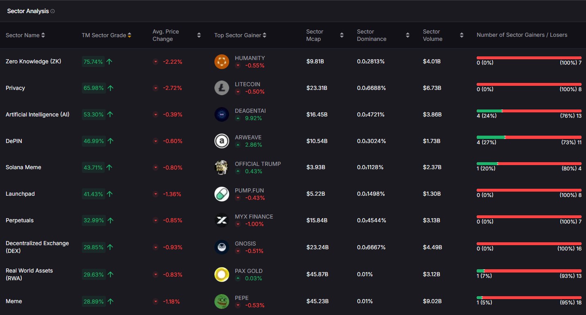This screenshot has width=586, height=315.
Task: Click the DEAGENTAI coin logo
Action: (x=222, y=114)
